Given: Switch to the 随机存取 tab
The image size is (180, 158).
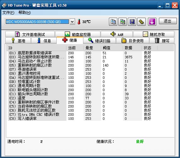Looking at the screenshot, I should click(154, 34).
